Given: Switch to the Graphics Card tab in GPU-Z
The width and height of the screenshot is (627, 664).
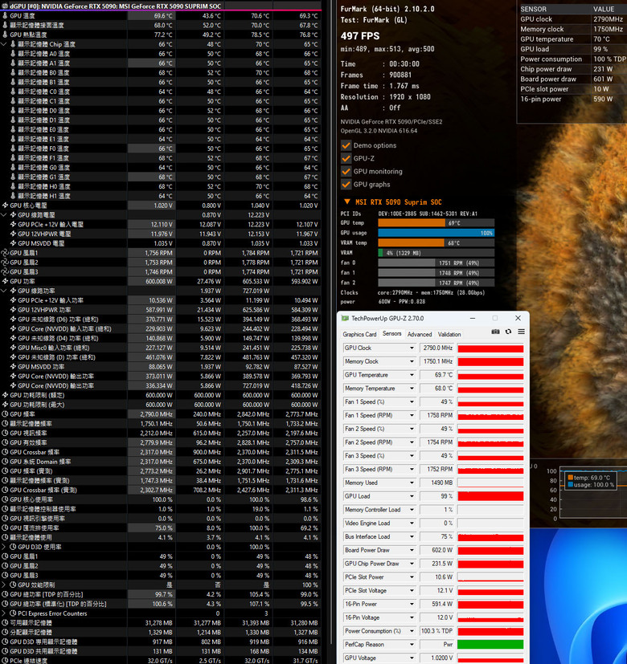Looking at the screenshot, I should pyautogui.click(x=359, y=334).
